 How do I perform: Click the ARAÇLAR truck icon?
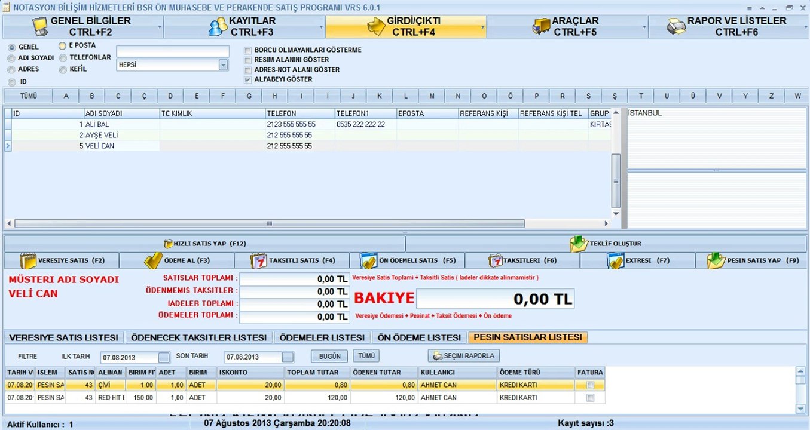(x=541, y=27)
